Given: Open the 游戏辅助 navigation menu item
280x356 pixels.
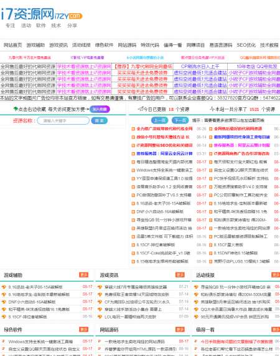Looking at the screenshot, I should [x=35, y=45].
